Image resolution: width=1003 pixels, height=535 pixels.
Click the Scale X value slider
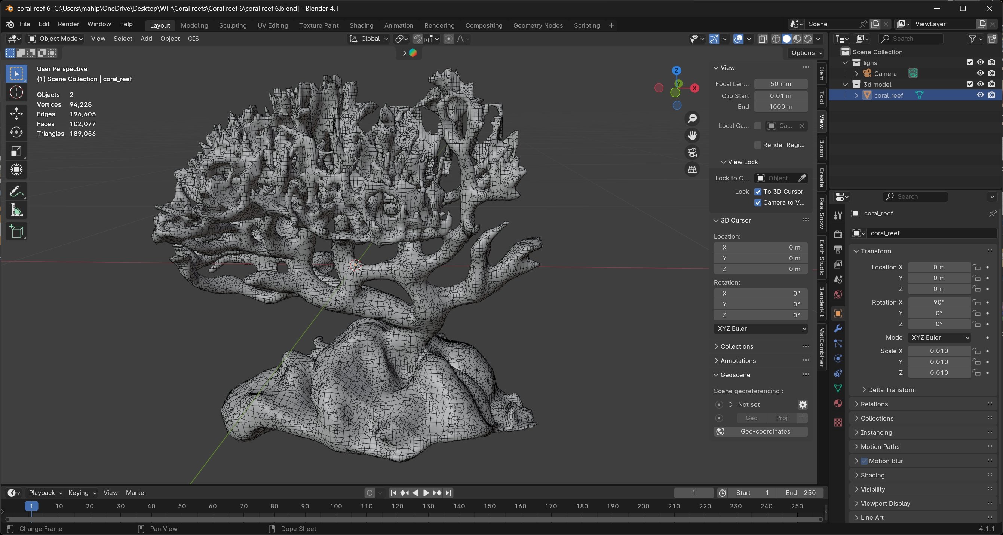[x=939, y=351]
